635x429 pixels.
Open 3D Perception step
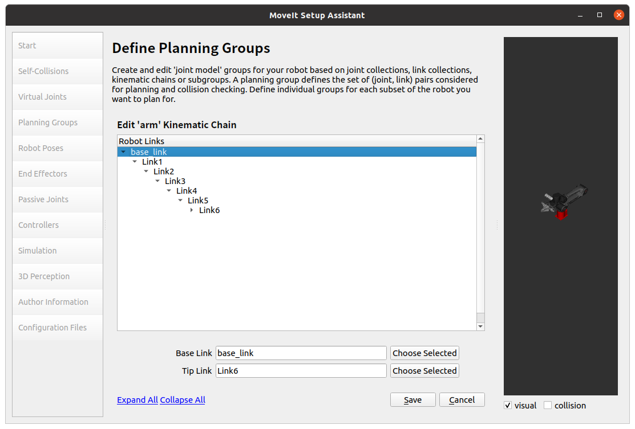[58, 276]
